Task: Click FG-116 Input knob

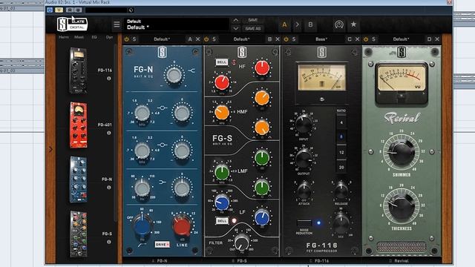Action: click(x=304, y=124)
